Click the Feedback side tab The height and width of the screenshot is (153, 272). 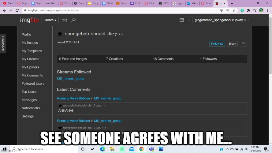pyautogui.click(x=3, y=43)
